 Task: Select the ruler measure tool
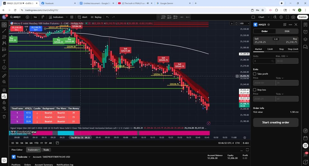(x=4, y=76)
